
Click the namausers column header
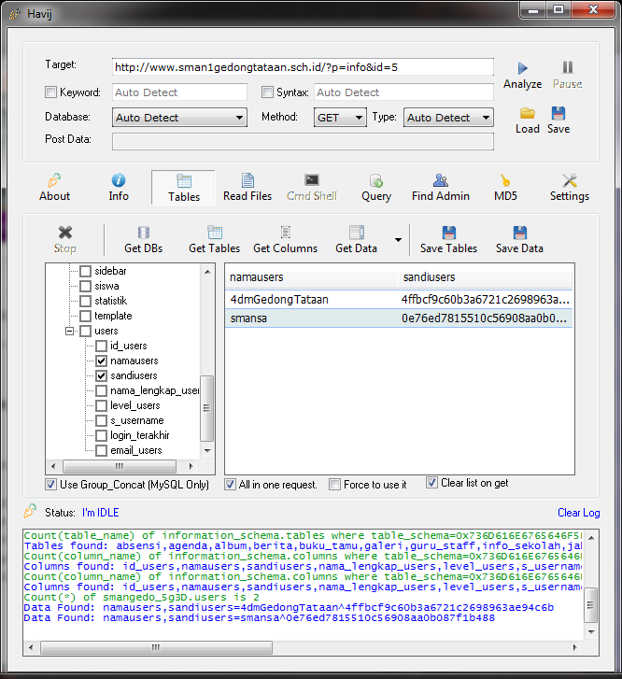point(311,277)
